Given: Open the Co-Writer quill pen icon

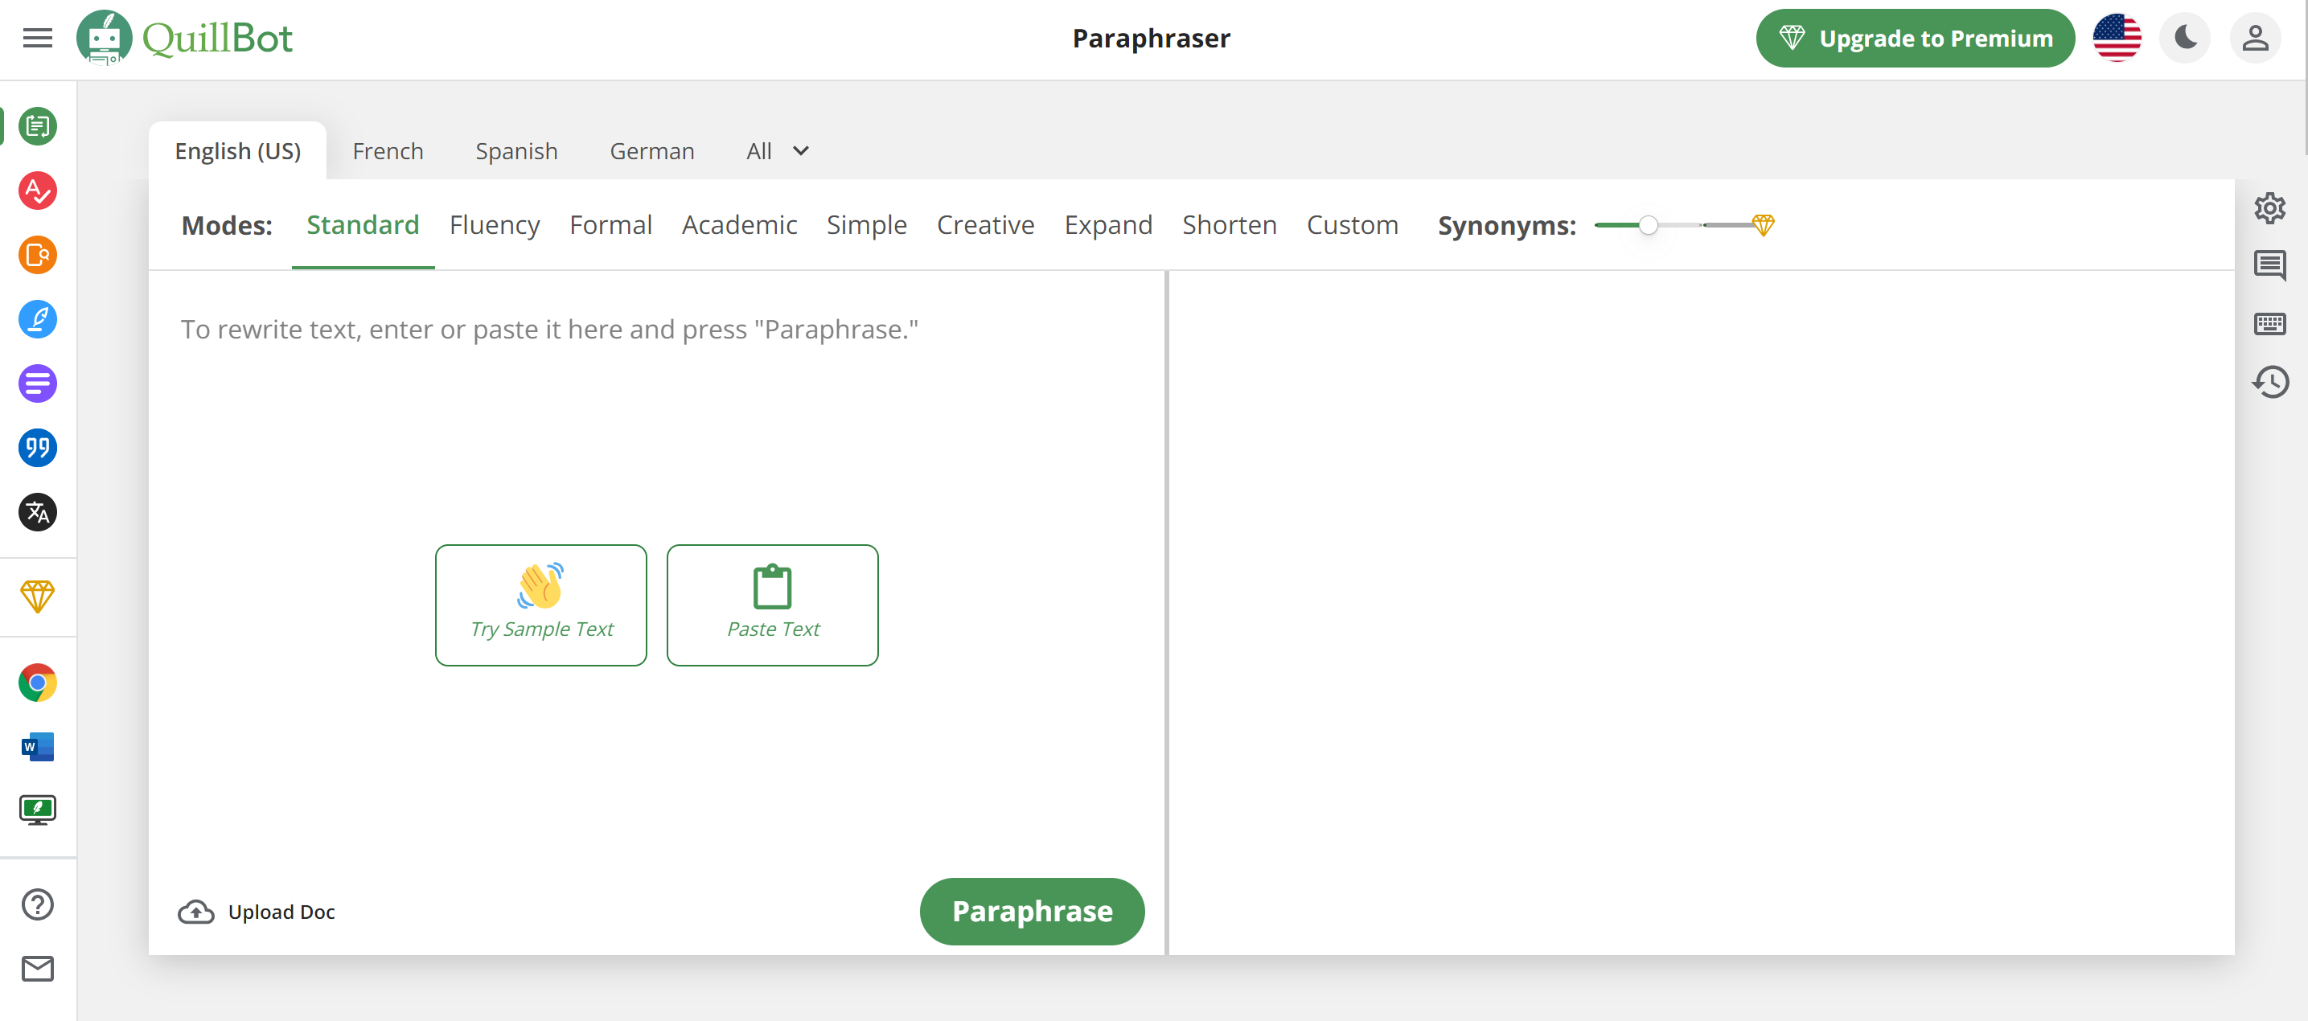Looking at the screenshot, I should coord(38,320).
